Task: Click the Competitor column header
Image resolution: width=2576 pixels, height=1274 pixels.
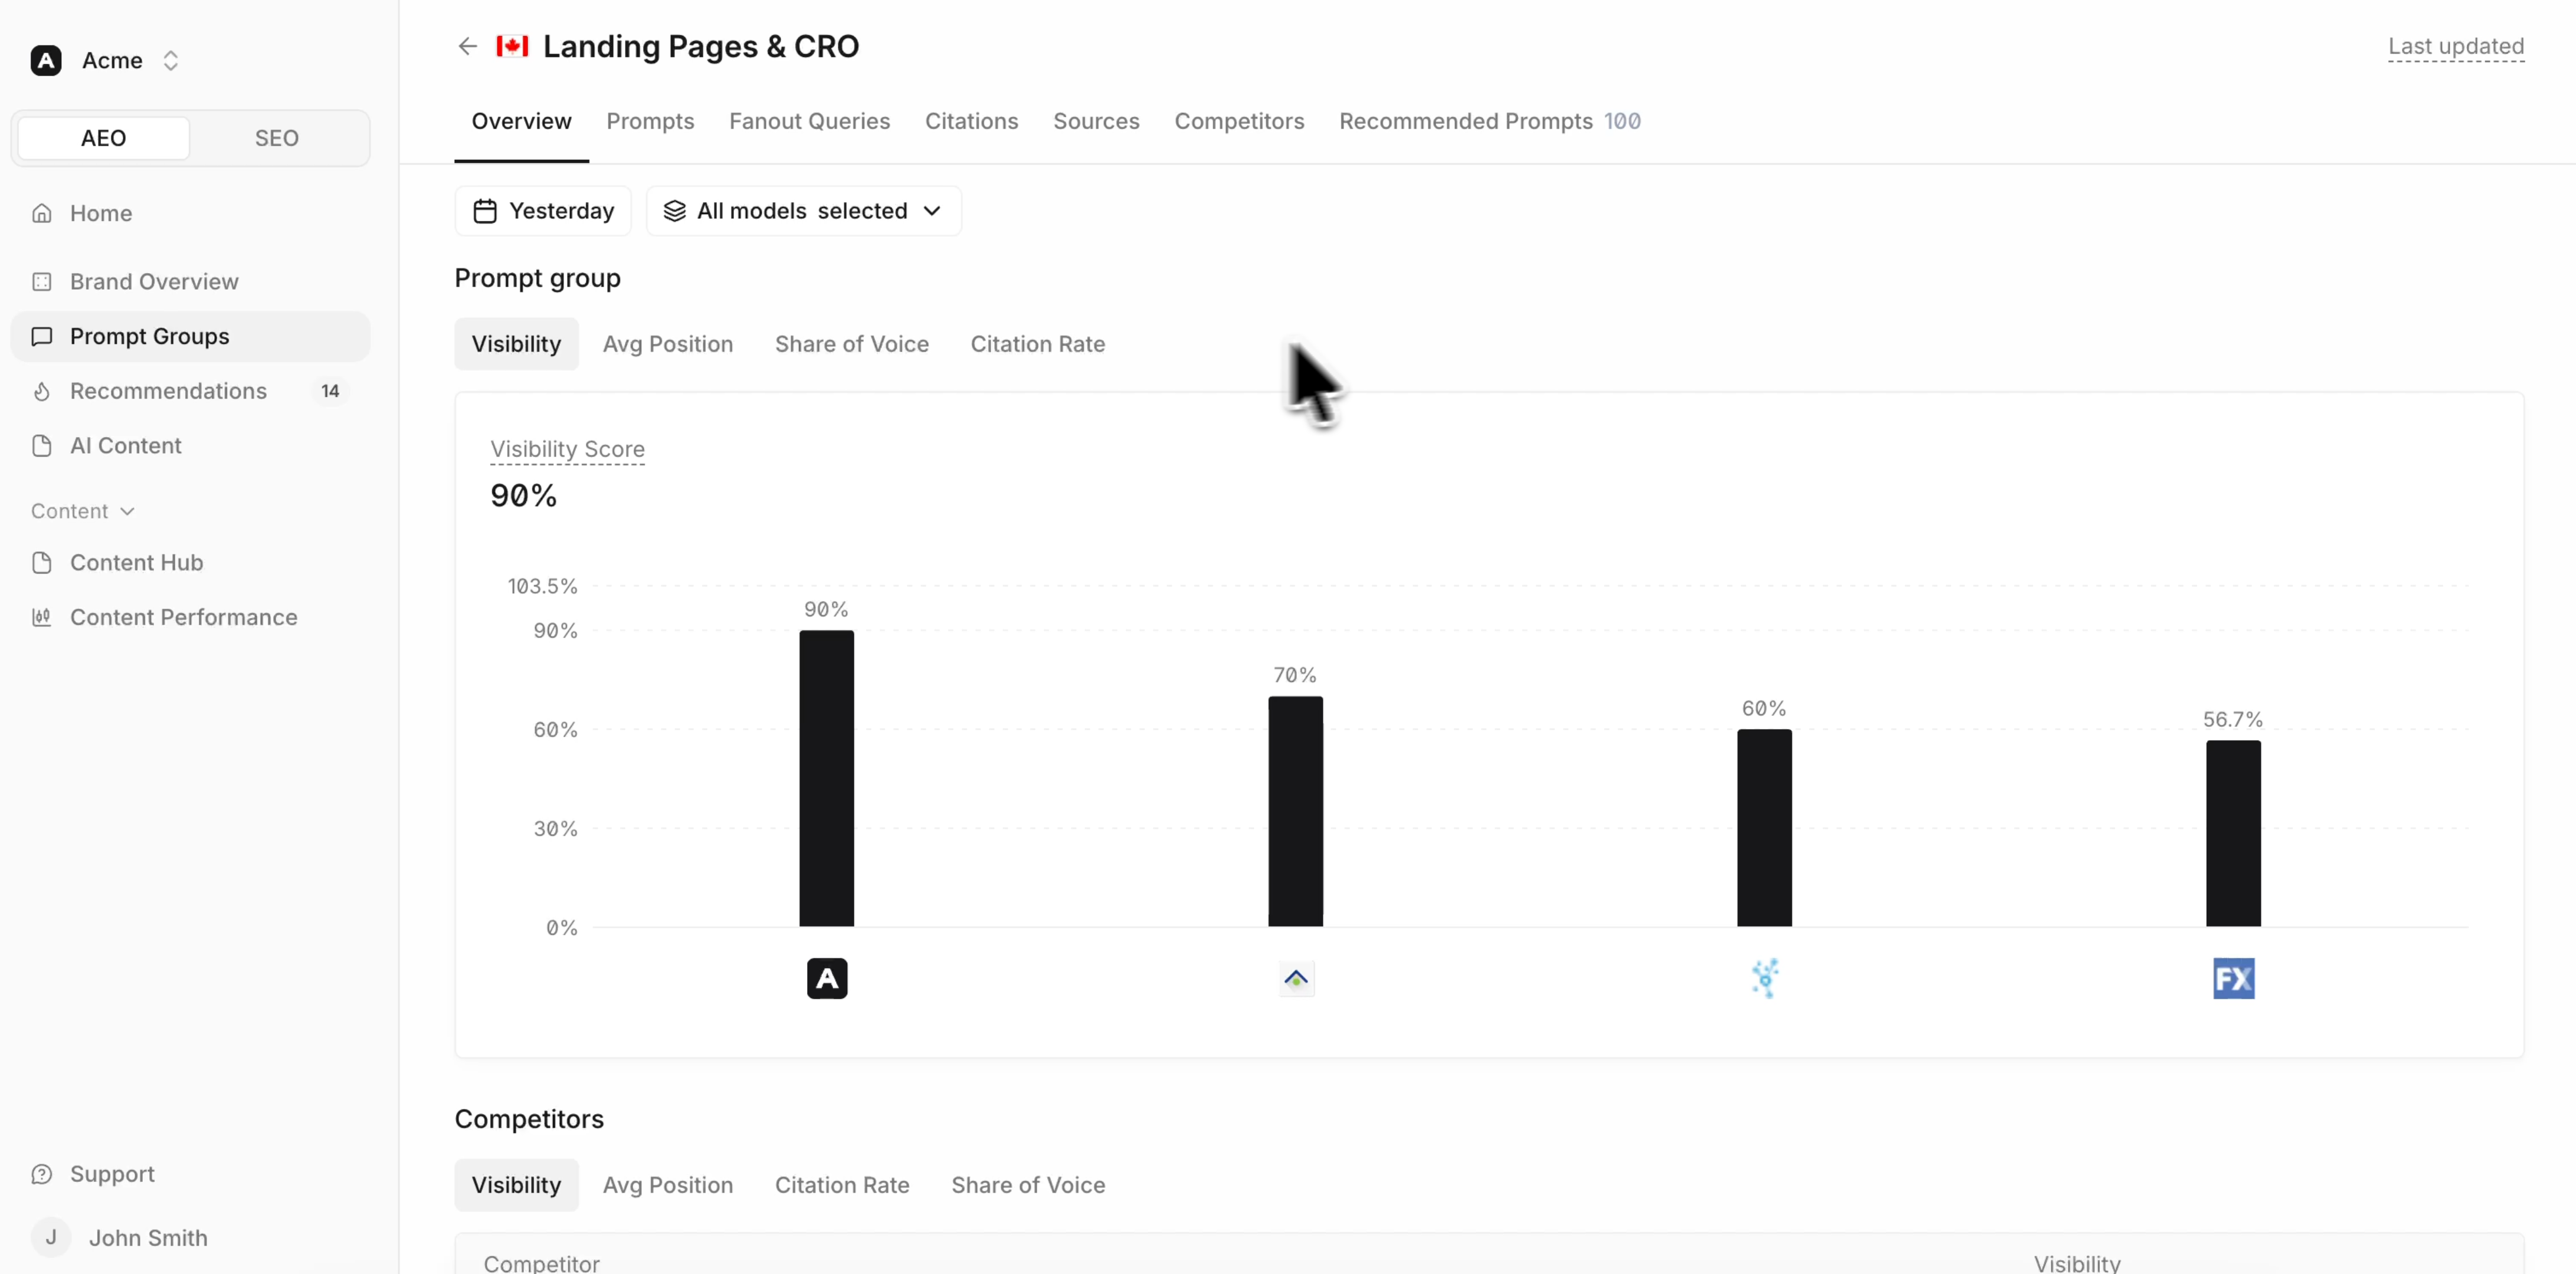Action: tap(542, 1263)
